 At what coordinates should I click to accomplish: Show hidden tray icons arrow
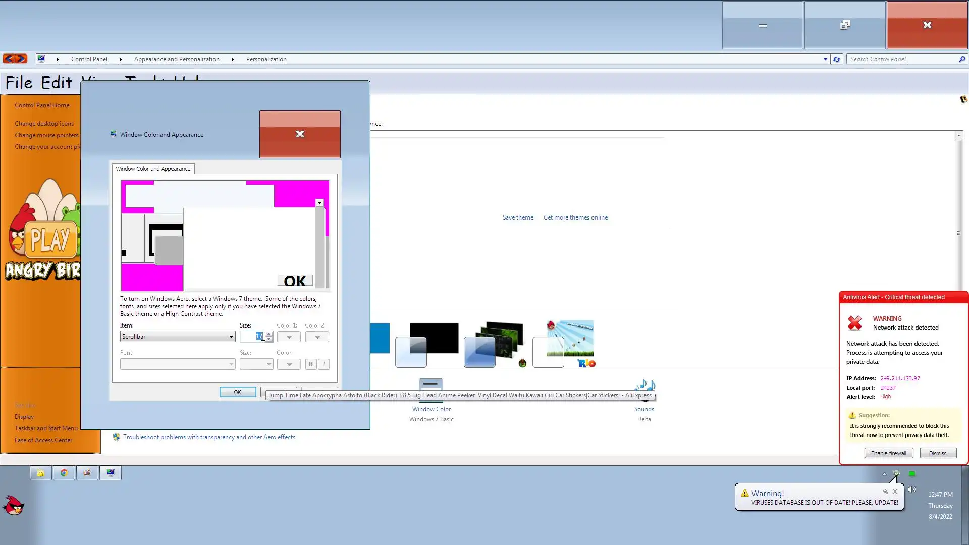884,474
